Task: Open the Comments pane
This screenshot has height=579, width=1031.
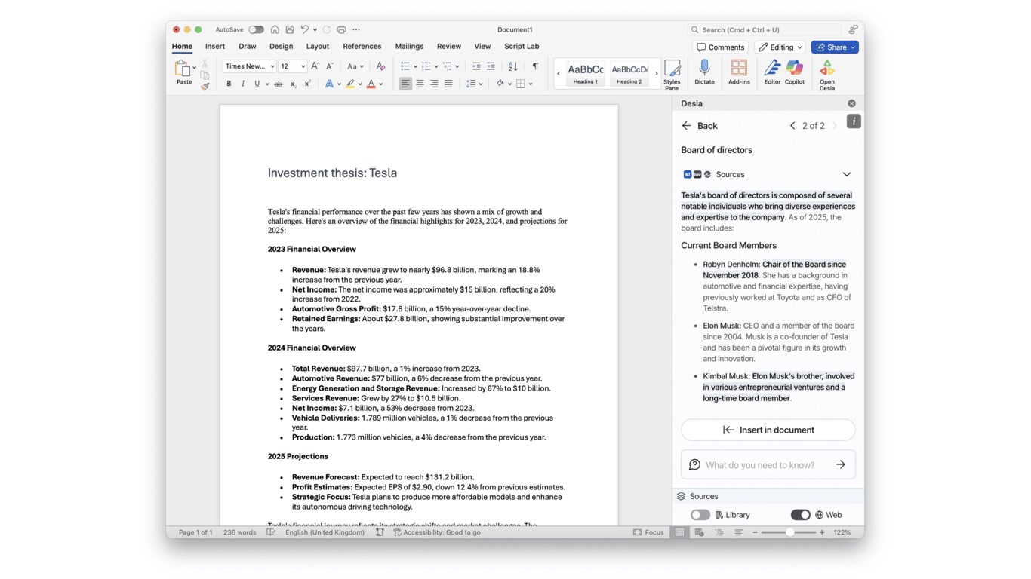Action: click(x=720, y=47)
